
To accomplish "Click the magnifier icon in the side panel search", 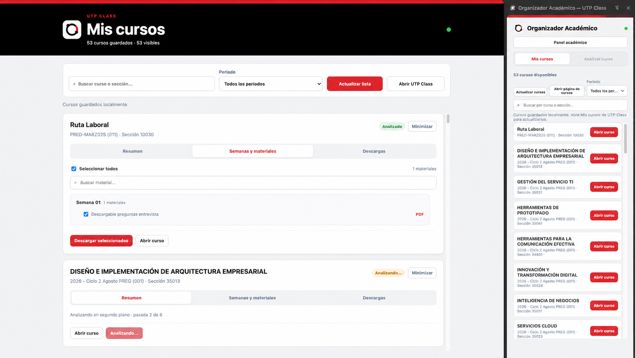I will [x=518, y=105].
